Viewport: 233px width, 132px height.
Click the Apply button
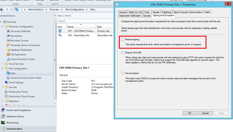point(221,113)
